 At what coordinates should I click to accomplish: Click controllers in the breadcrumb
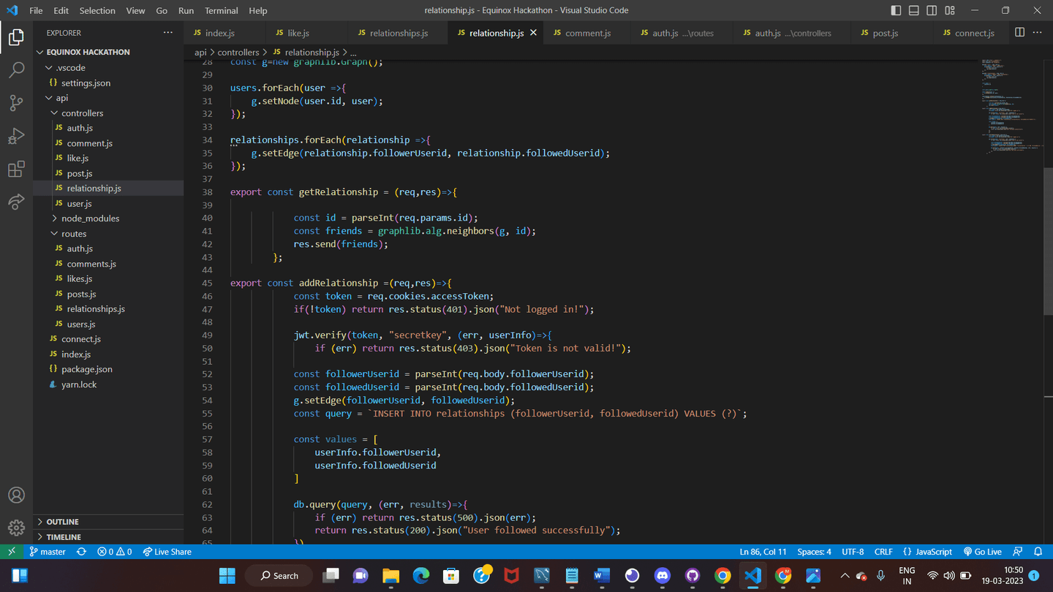(238, 53)
